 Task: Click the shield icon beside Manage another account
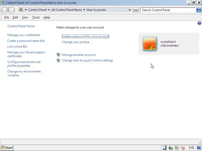tap(58, 55)
